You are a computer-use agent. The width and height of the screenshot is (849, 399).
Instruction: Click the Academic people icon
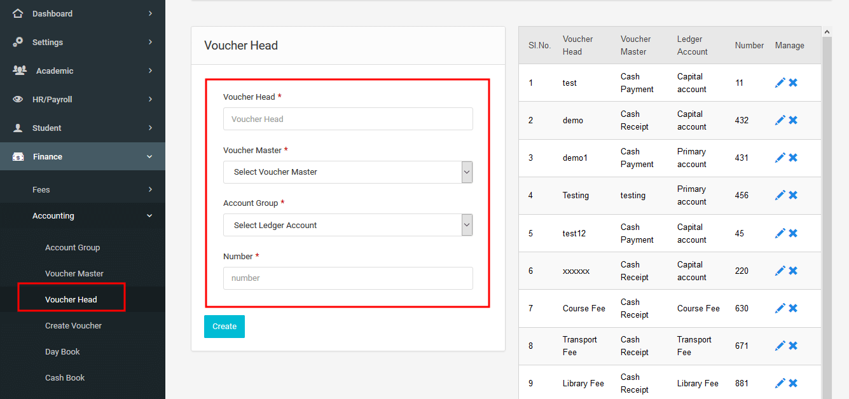(x=20, y=71)
